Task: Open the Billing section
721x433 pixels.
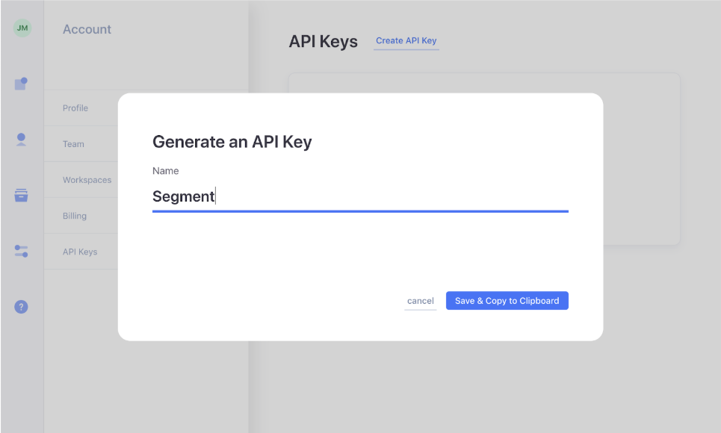Action: pos(75,216)
